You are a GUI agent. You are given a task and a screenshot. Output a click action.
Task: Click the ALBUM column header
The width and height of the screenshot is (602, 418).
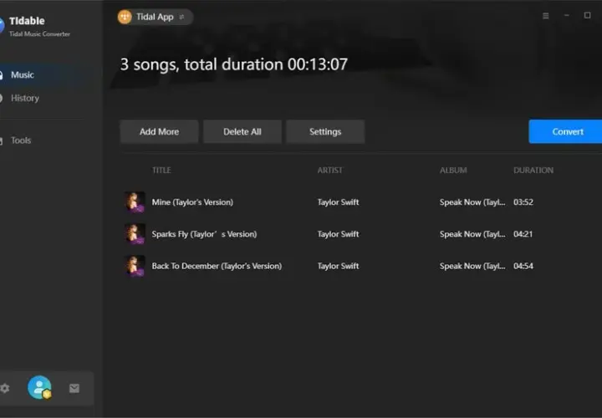(x=453, y=170)
